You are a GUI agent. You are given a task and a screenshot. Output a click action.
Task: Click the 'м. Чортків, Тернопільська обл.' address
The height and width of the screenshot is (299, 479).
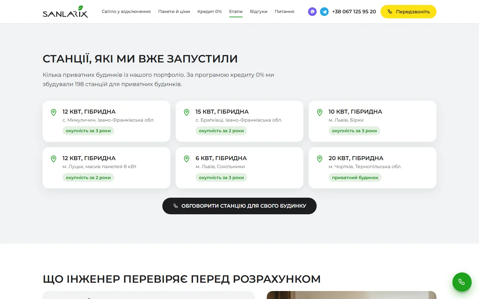pos(365,166)
